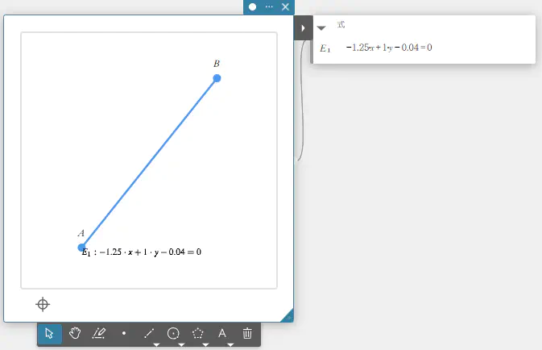Click the white dot on sticky header
Viewport: 542px width, 350px height.
253,6
